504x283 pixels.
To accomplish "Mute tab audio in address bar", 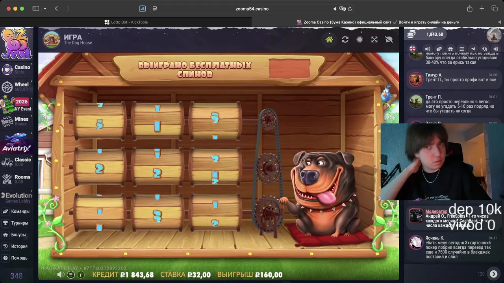I will (335, 9).
